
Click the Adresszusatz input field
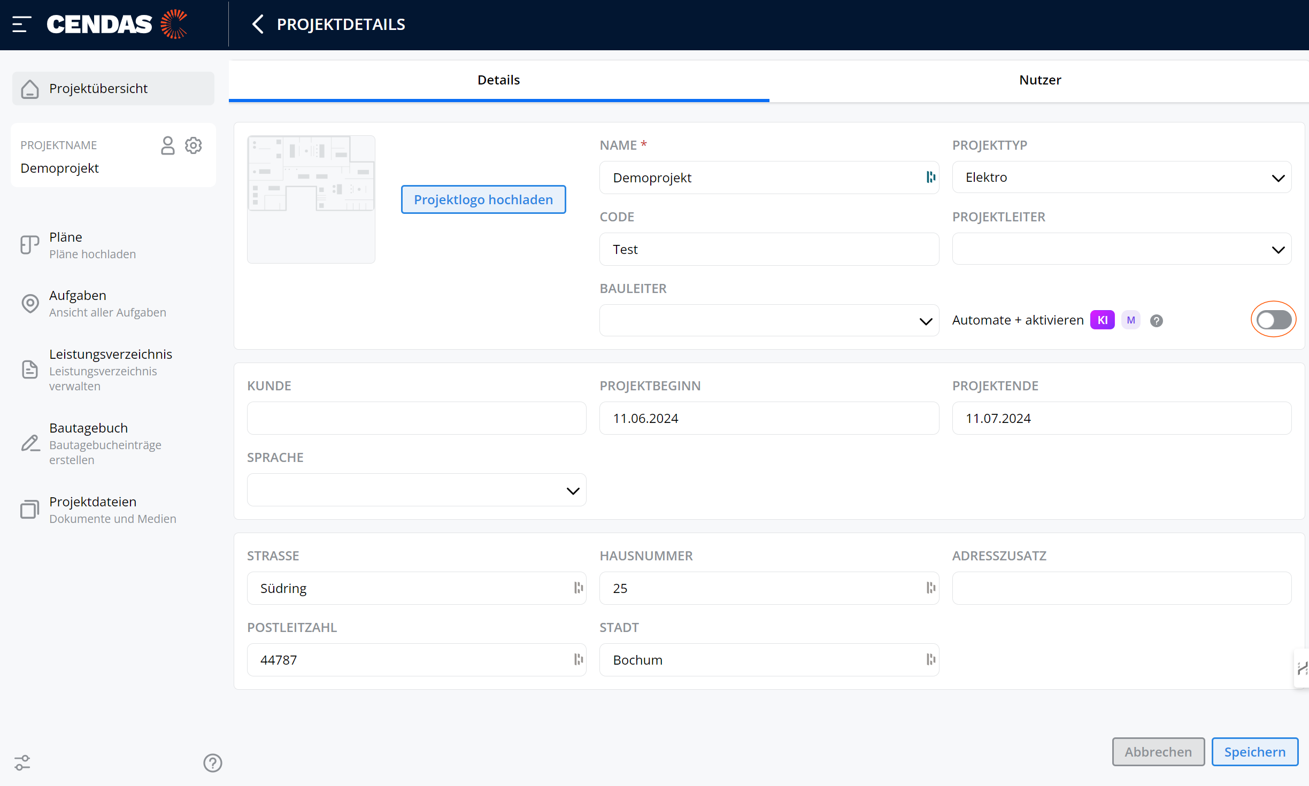1121,588
